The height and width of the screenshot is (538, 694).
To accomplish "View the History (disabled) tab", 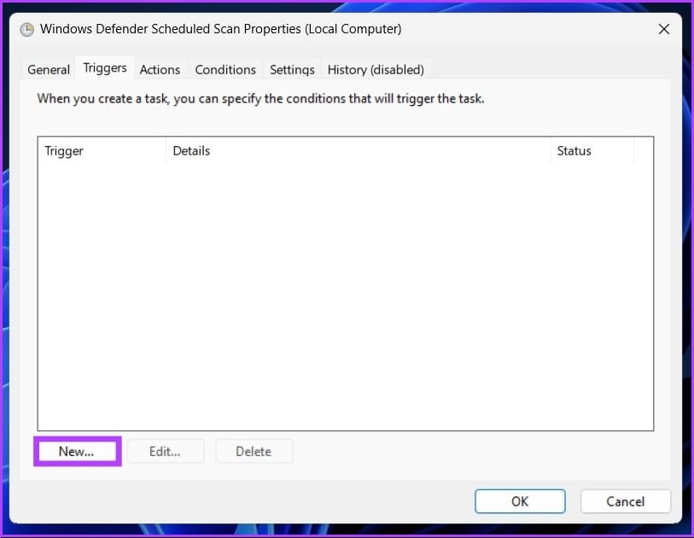I will 376,69.
